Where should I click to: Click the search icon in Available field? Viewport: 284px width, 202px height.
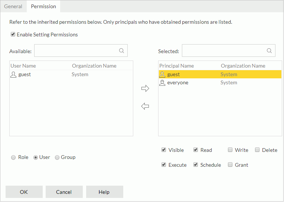[x=121, y=50]
